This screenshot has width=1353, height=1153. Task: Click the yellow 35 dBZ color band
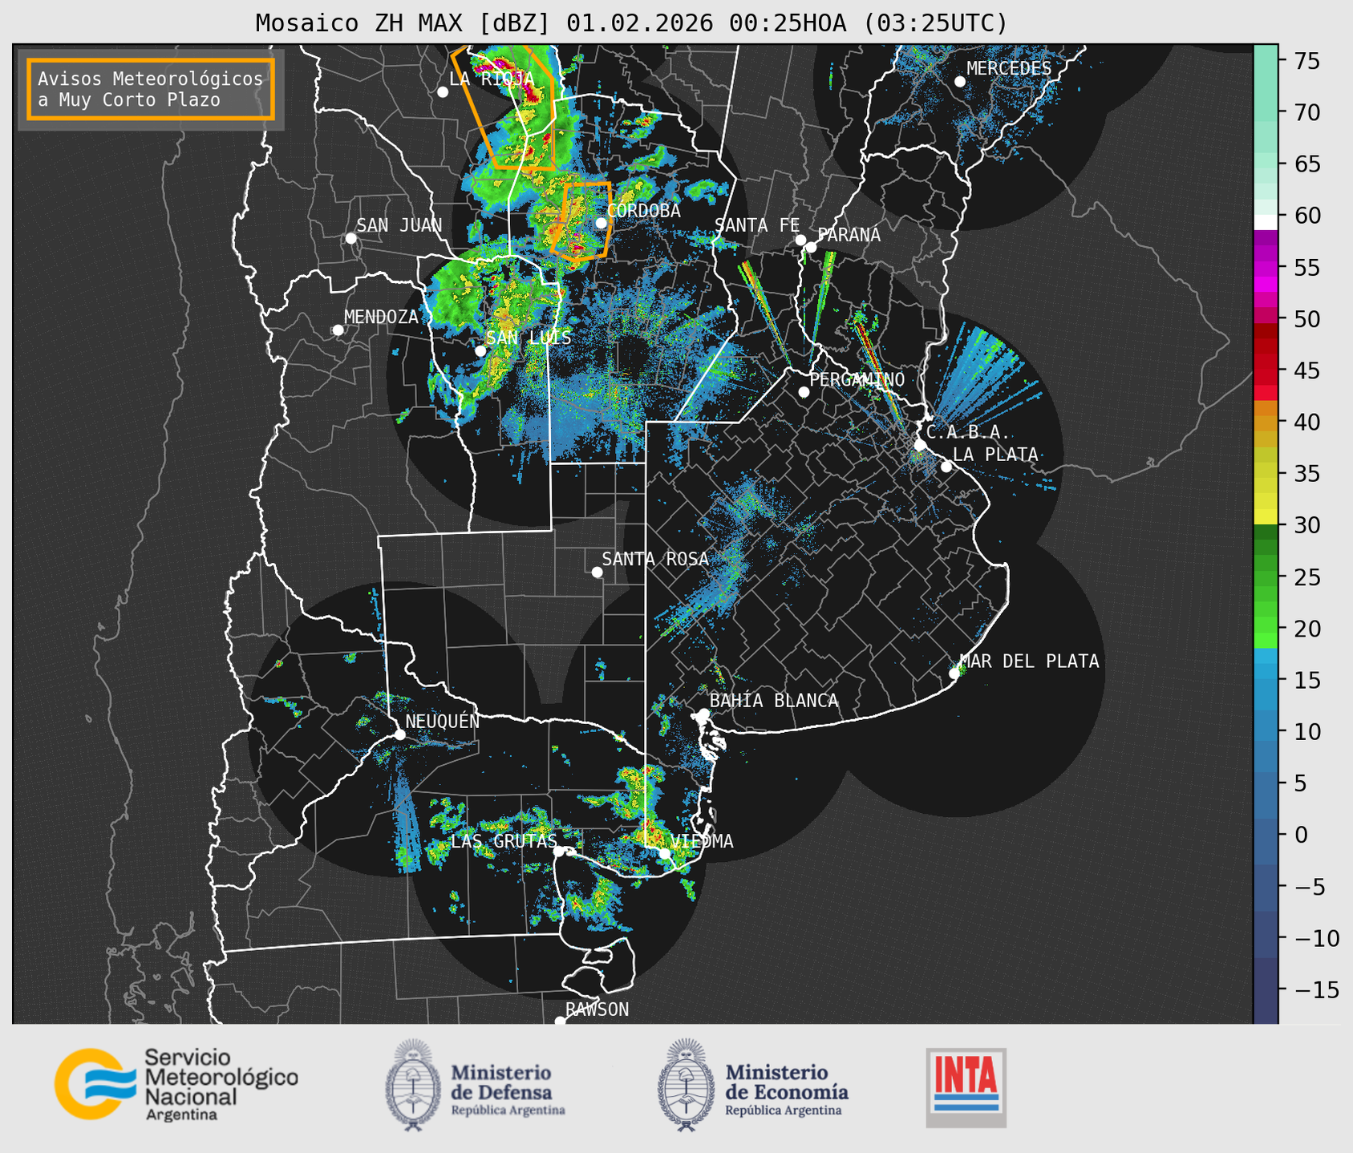[1266, 474]
